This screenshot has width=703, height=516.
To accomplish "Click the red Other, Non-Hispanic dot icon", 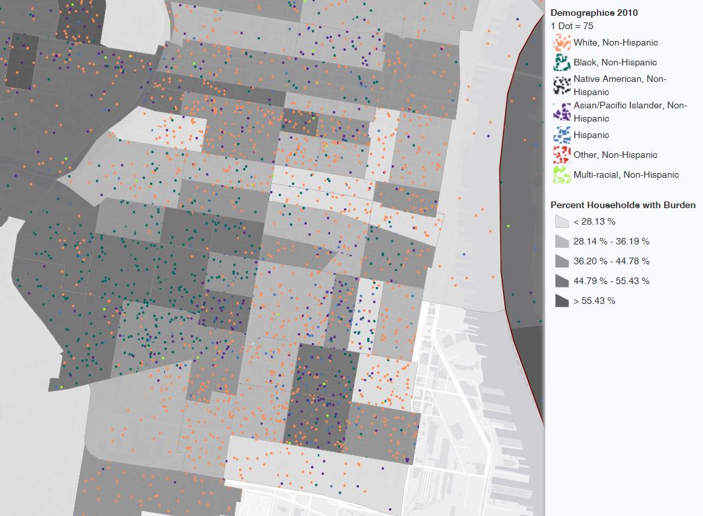I will tap(561, 155).
